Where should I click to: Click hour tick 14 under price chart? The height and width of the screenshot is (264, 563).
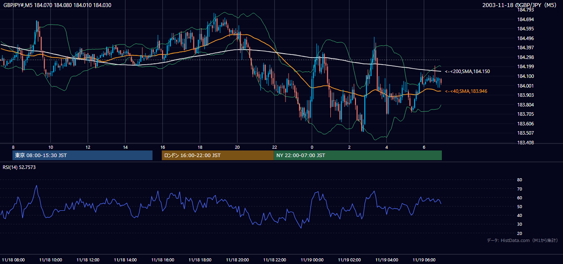[125, 147]
